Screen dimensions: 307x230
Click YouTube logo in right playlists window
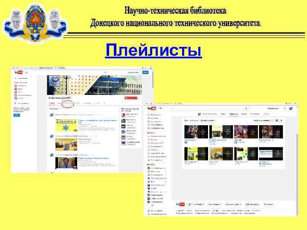[152, 108]
